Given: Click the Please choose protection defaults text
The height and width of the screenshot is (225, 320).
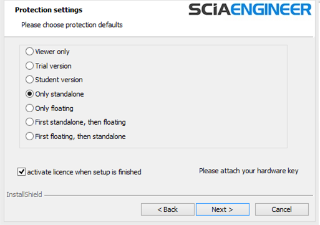Looking at the screenshot, I should coord(72,25).
